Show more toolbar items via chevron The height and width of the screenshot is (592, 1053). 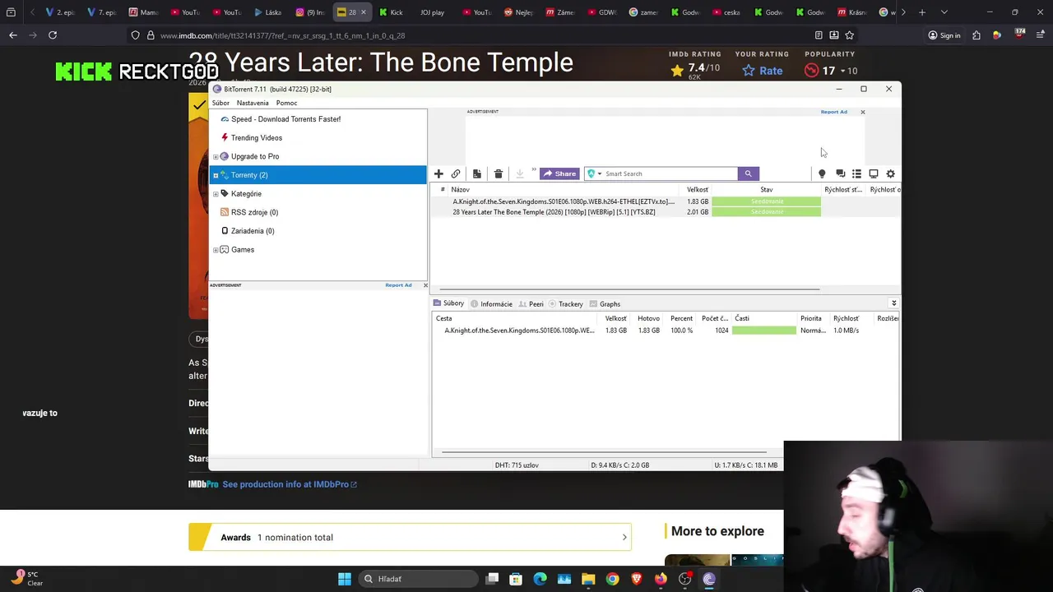(x=533, y=171)
